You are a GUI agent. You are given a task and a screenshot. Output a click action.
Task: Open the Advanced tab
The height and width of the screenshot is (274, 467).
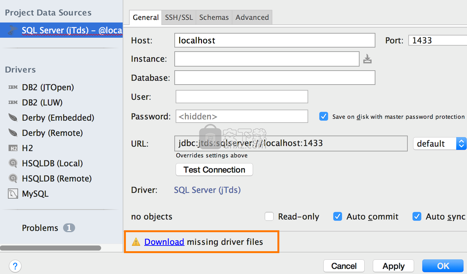[x=252, y=17]
